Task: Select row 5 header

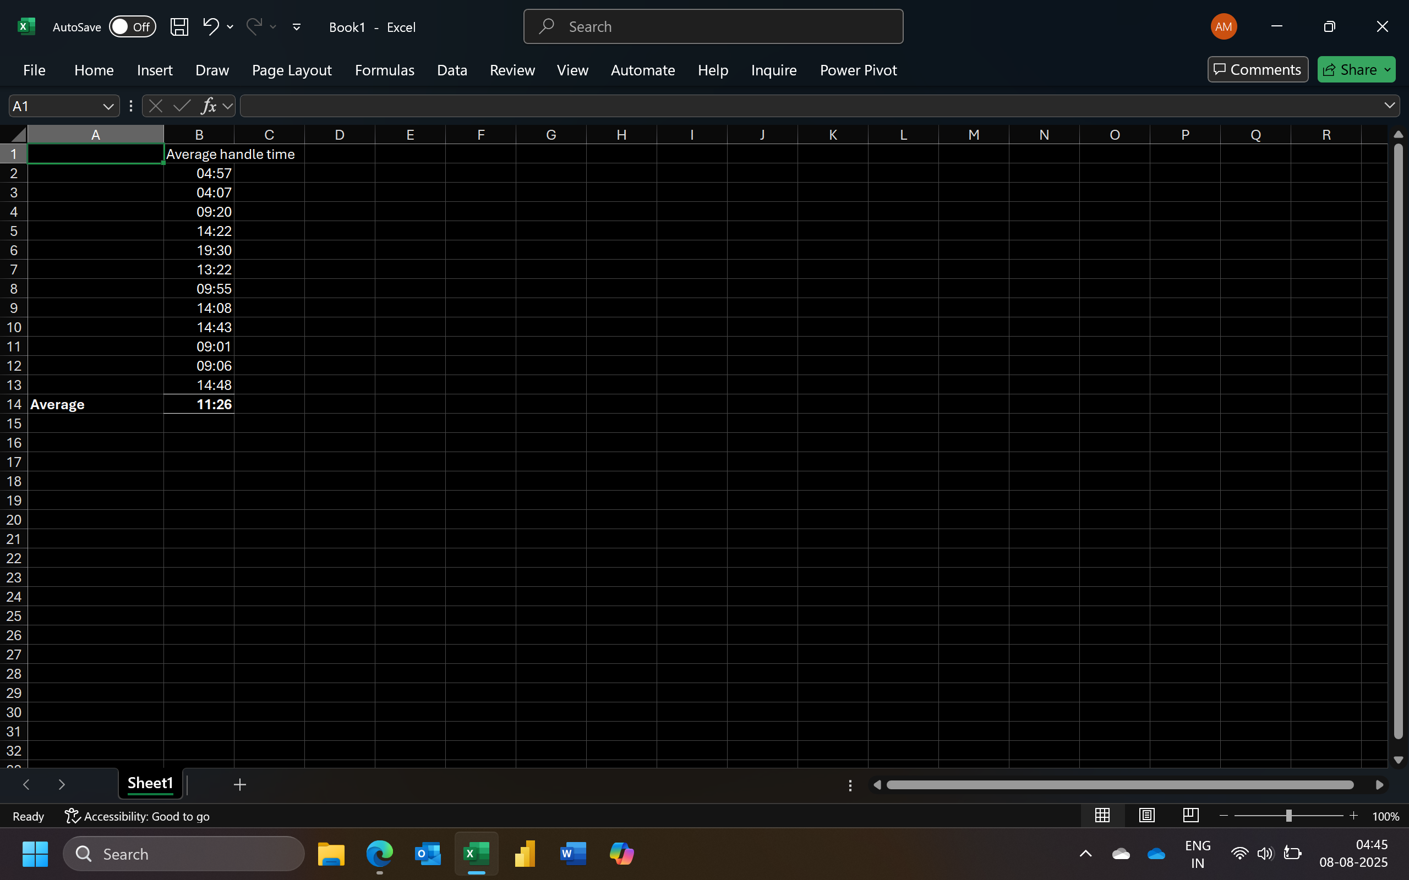Action: click(x=13, y=231)
